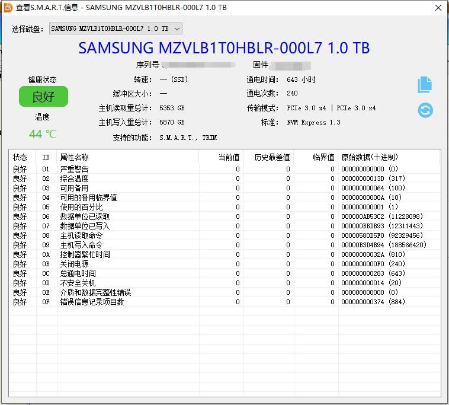
Task: Click raw value 000000BBDB93 (12311443)
Action: pos(382,226)
